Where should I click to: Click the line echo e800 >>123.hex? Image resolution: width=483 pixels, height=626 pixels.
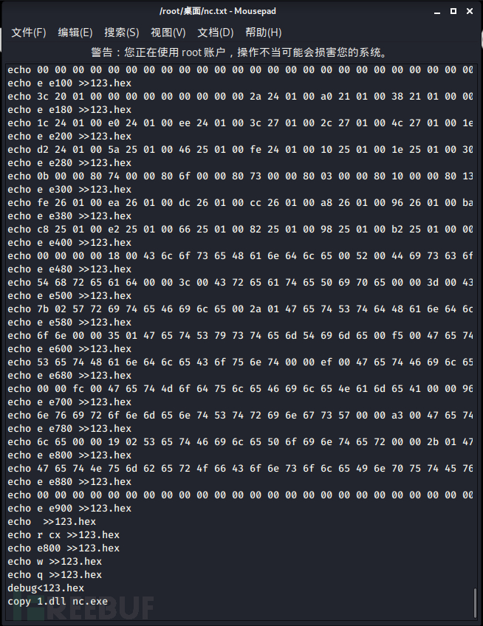coord(64,548)
